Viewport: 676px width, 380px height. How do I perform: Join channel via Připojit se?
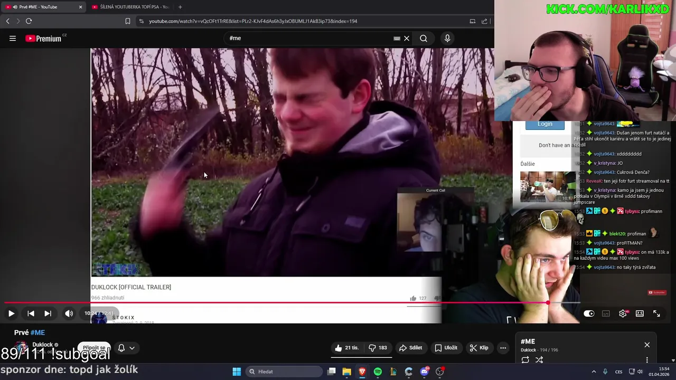coord(94,348)
